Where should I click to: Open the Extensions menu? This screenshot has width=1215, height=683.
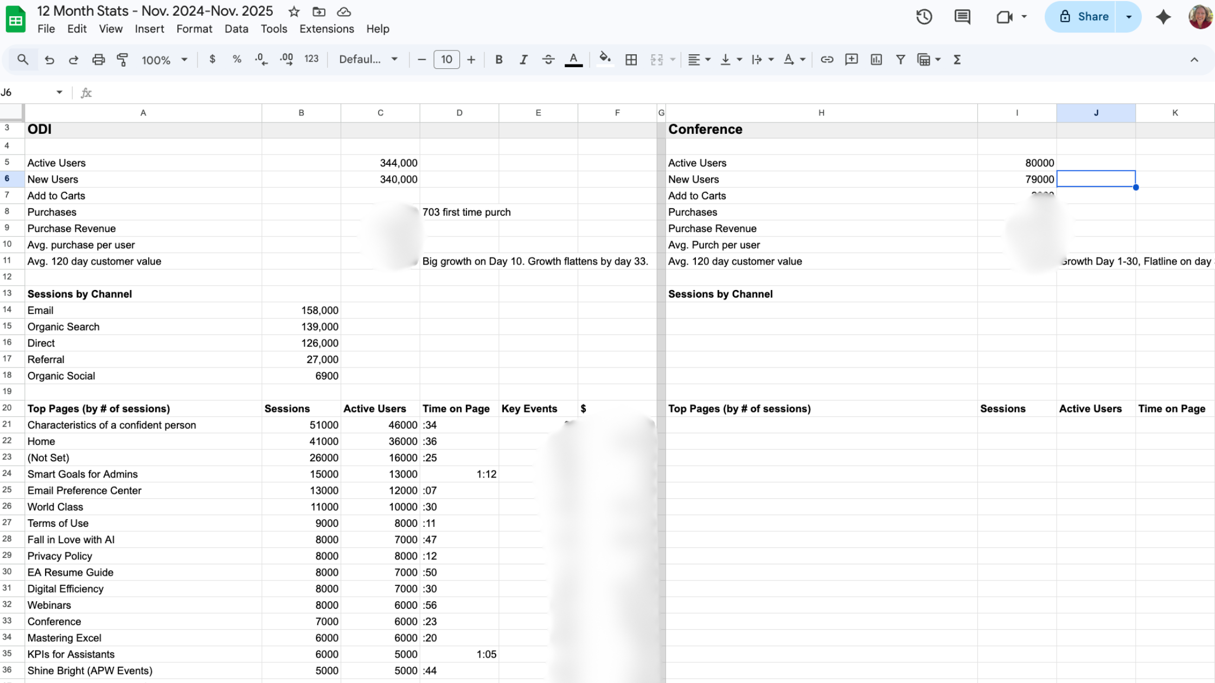point(327,29)
